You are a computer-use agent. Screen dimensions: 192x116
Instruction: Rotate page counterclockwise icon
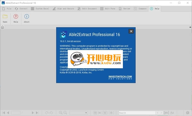tap(51, 113)
